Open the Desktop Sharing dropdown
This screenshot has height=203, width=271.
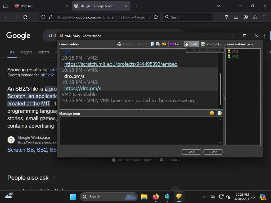(132, 44)
